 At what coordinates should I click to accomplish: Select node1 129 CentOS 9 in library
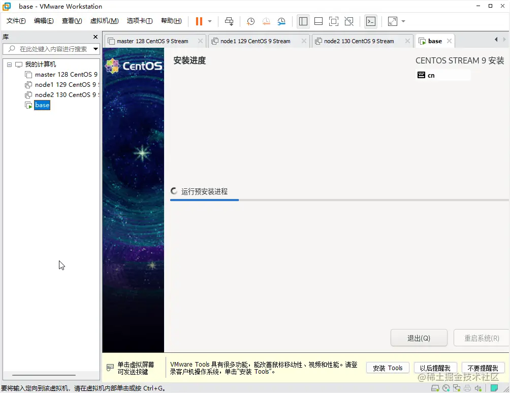point(67,84)
